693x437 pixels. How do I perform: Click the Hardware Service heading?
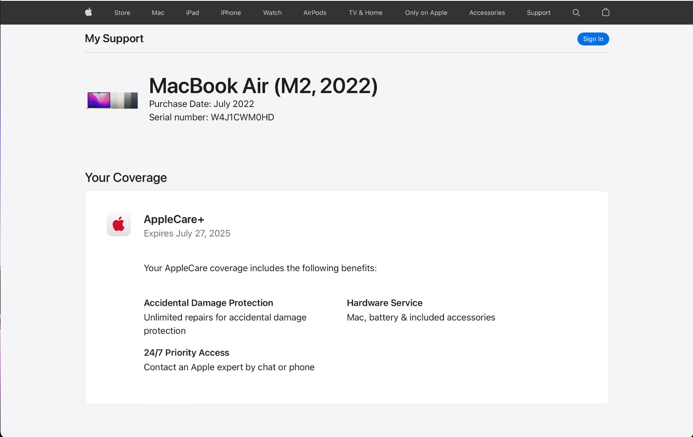click(x=385, y=303)
